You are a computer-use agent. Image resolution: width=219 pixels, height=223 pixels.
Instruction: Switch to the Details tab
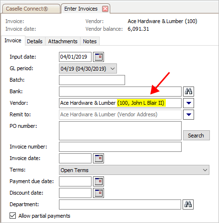click(35, 41)
